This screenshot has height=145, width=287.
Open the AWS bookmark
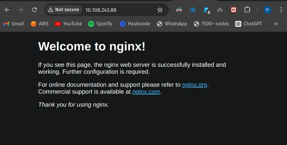[39, 24]
